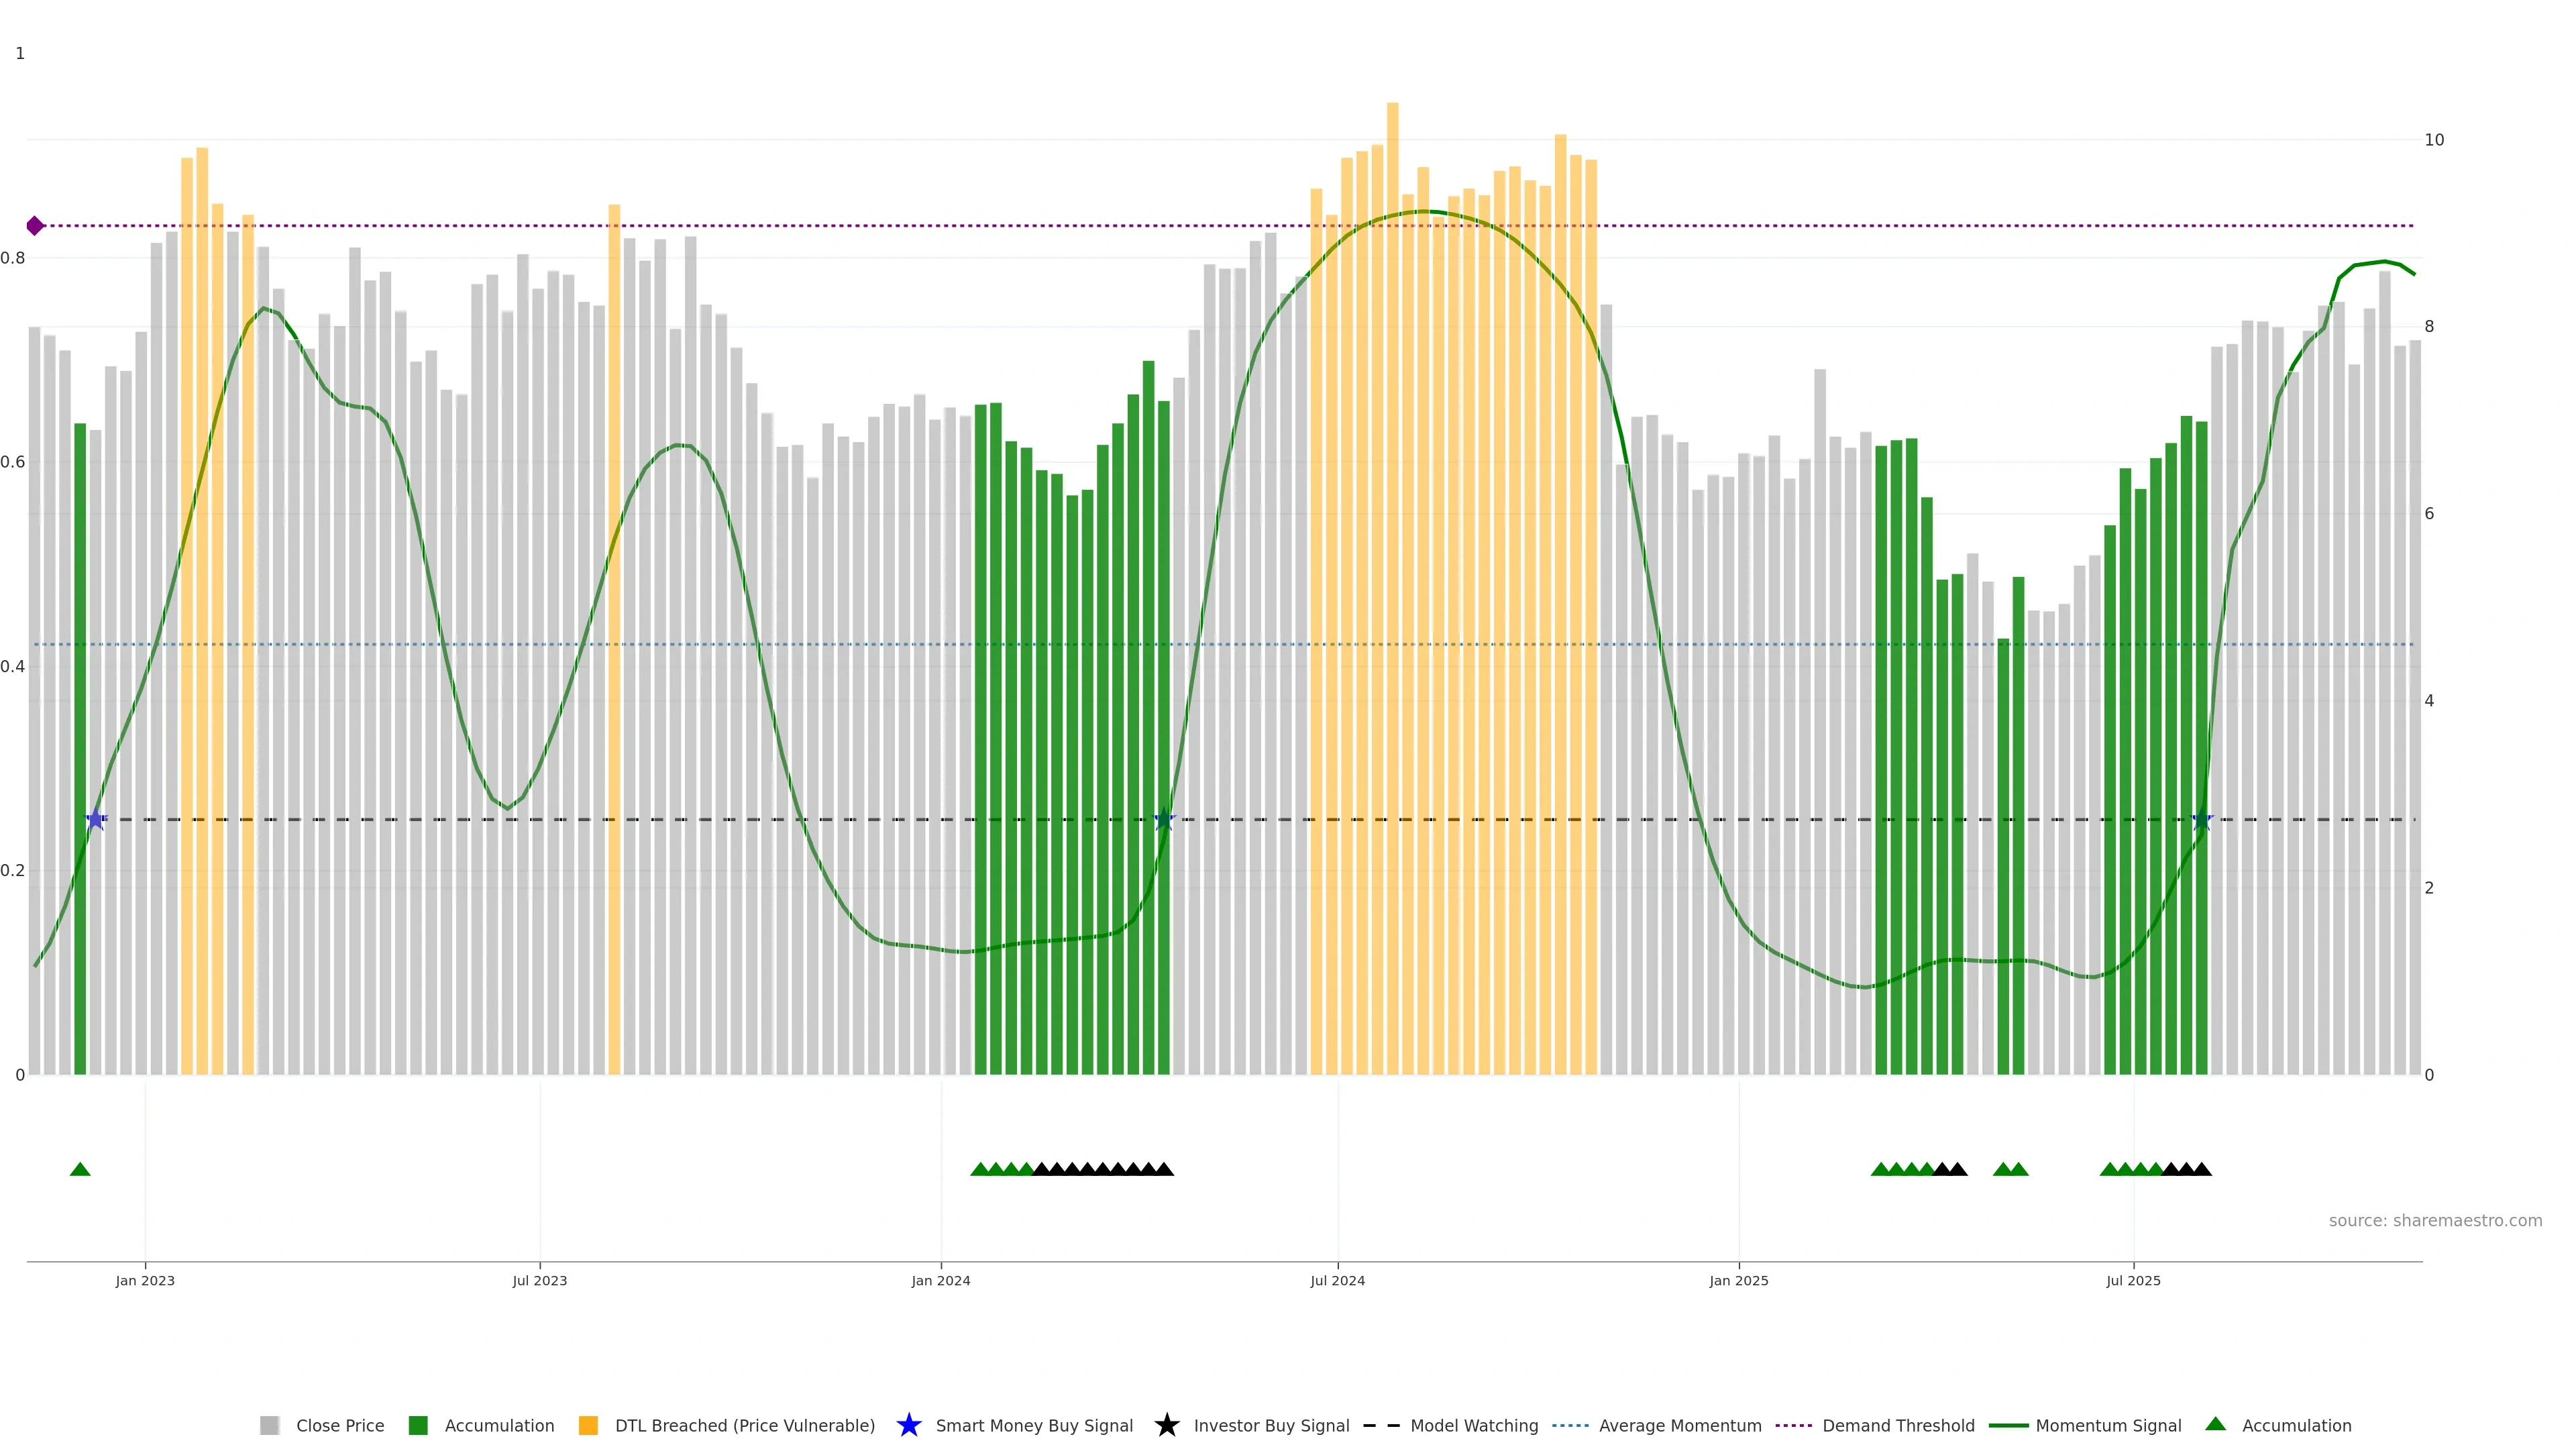The width and height of the screenshot is (2576, 1449).
Task: Click the purple diamond Demand Threshold marker
Action: (35, 226)
